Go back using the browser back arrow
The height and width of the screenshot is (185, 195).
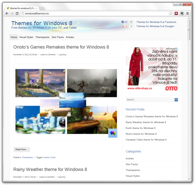[7, 13]
